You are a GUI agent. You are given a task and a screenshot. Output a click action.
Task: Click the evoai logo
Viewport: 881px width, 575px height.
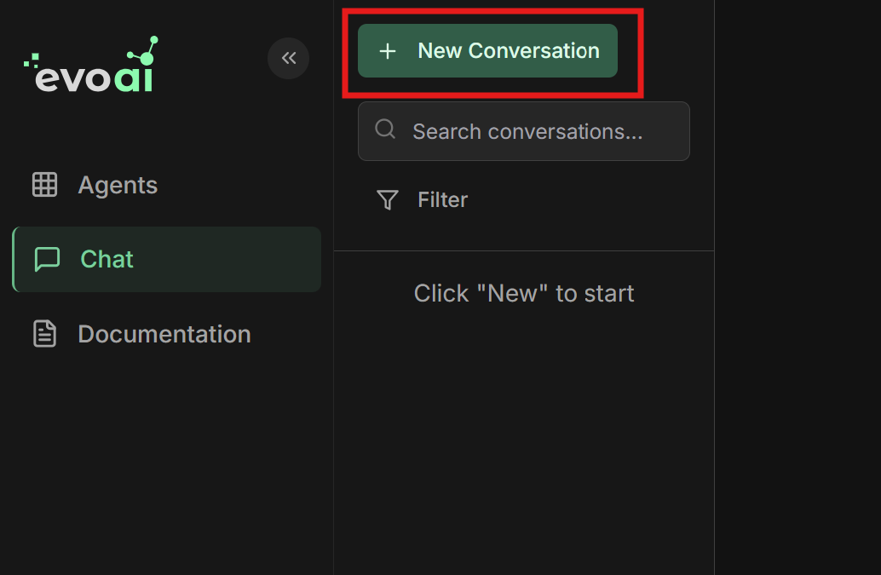click(x=89, y=64)
